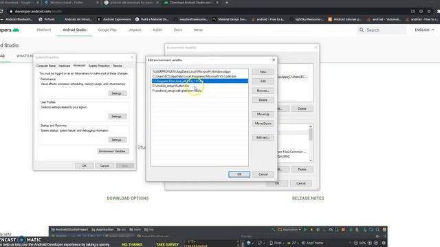Click Browse... in Edit environment variable dialog
440x247 pixels.
coord(263,91)
